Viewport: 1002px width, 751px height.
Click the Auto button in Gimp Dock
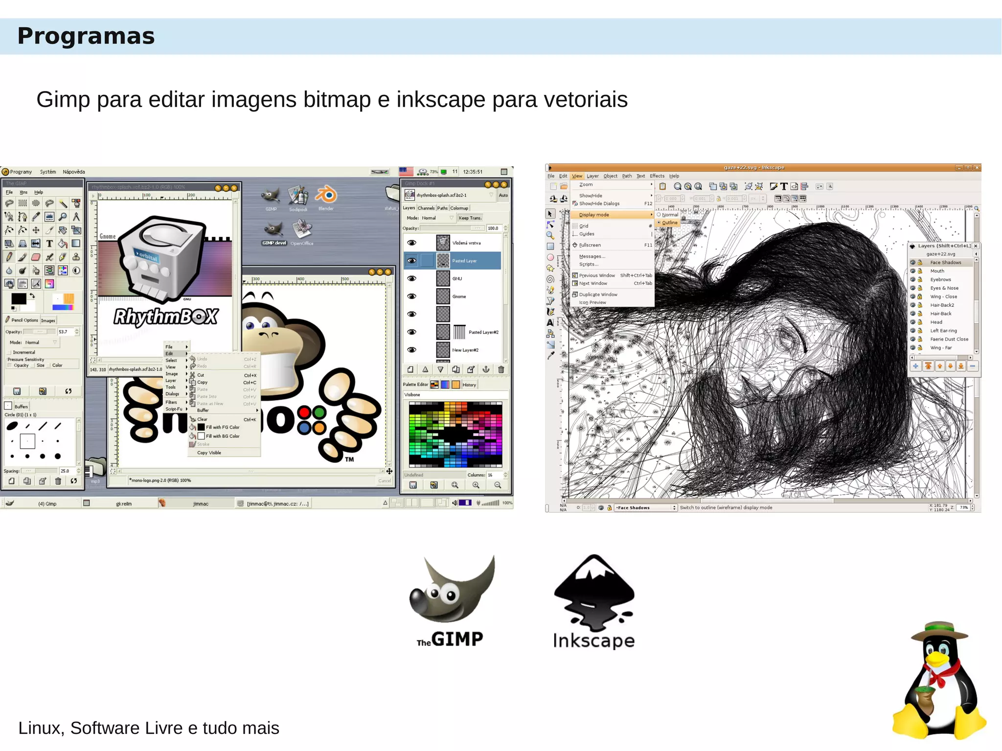pos(503,195)
